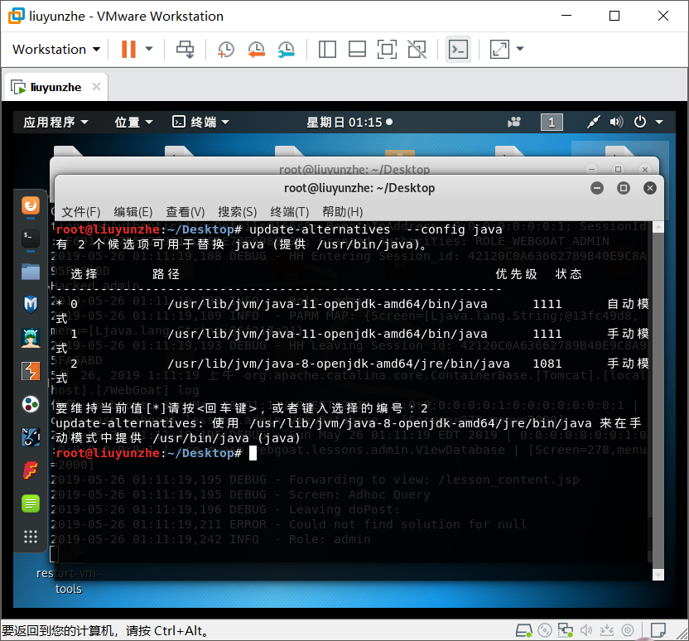Toggle the VMware library sidebar
689x641 pixels.
(x=327, y=49)
